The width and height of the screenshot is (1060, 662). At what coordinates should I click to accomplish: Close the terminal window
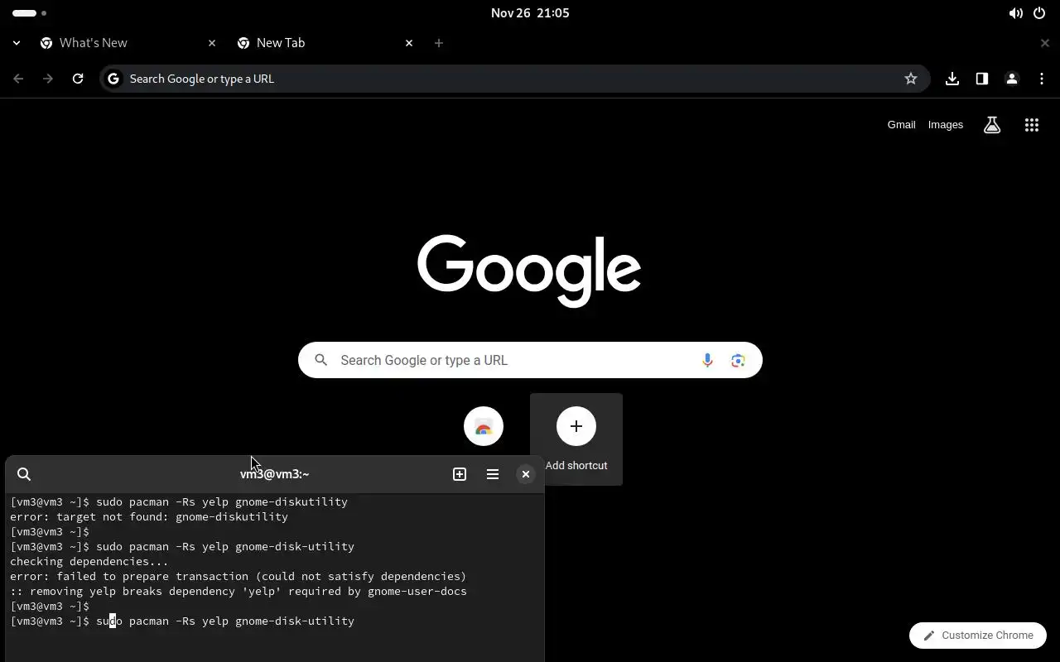(x=526, y=474)
